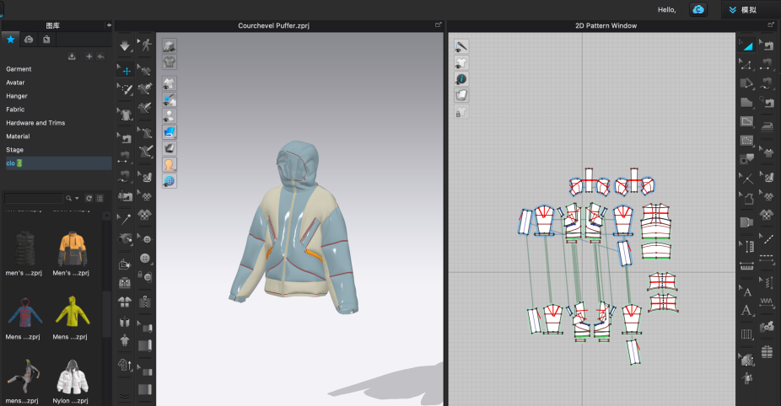Undock the 2D Pattern Window

point(772,25)
